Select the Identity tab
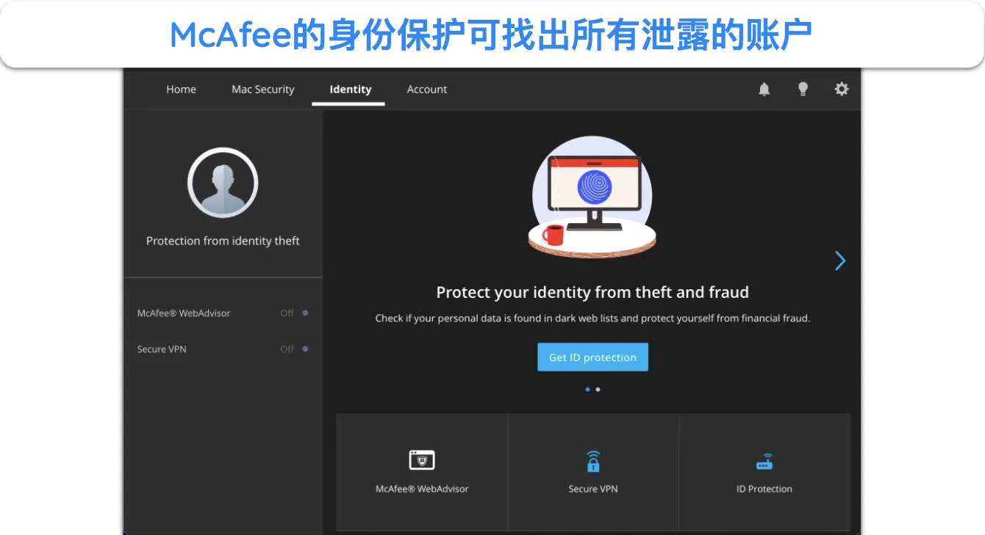Viewport: 985px width, 535px height. pos(350,90)
